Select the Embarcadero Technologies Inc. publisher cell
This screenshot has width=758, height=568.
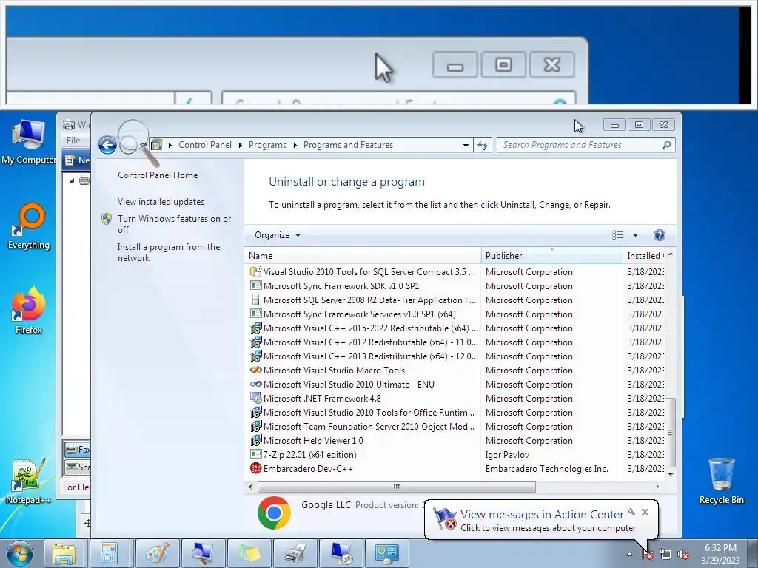click(x=547, y=468)
